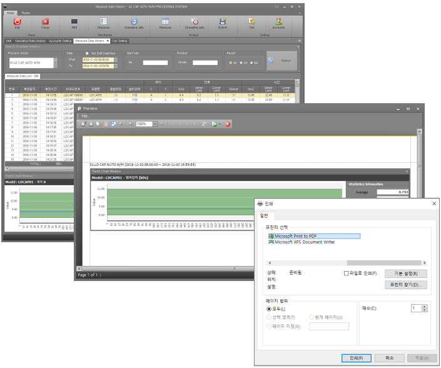The width and height of the screenshot is (441, 368).
Task: Select the OK result radio button
Action: pos(241,63)
